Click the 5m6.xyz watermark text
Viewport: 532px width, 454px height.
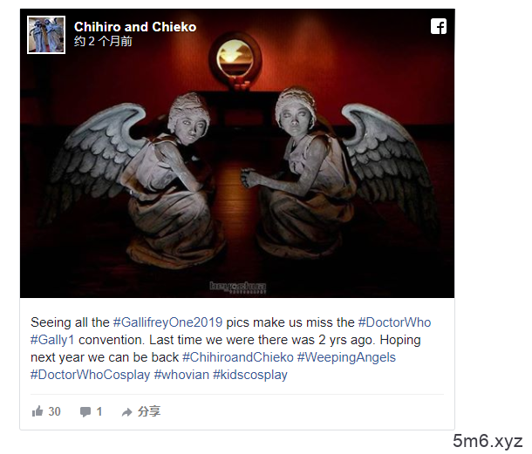point(488,441)
